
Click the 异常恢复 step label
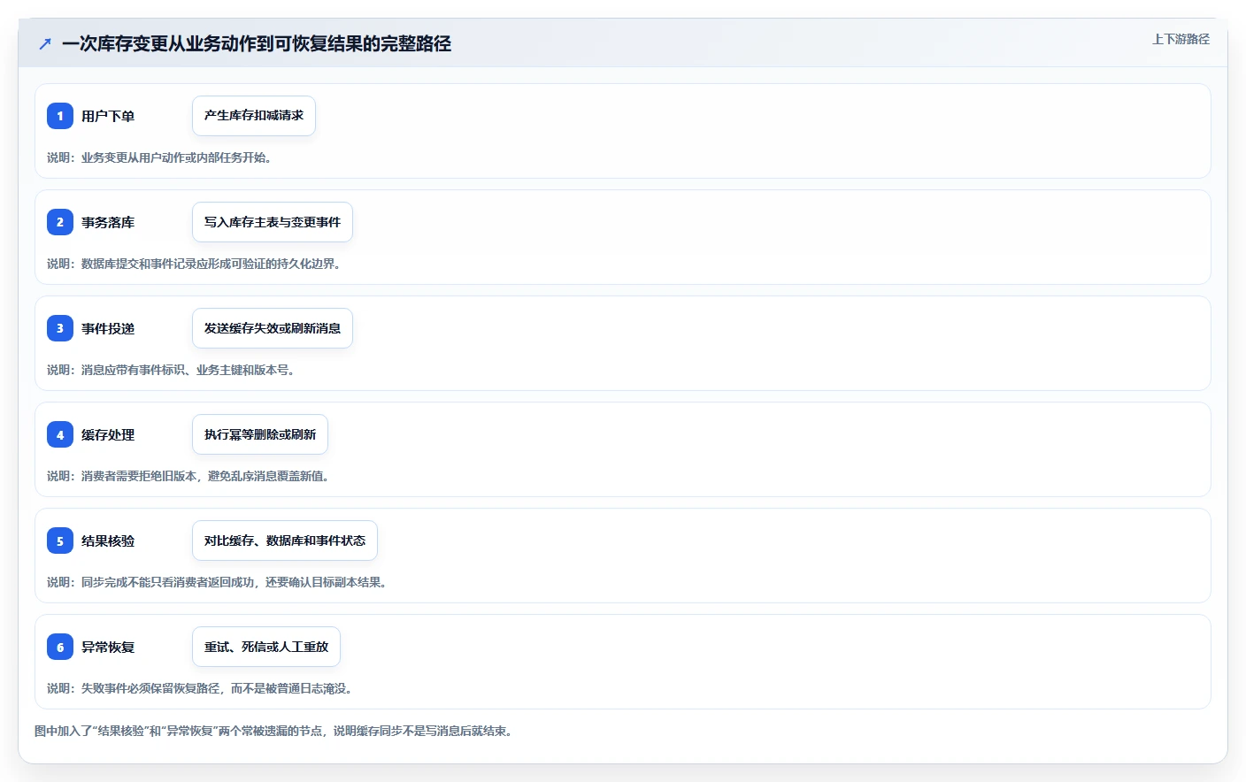point(108,647)
